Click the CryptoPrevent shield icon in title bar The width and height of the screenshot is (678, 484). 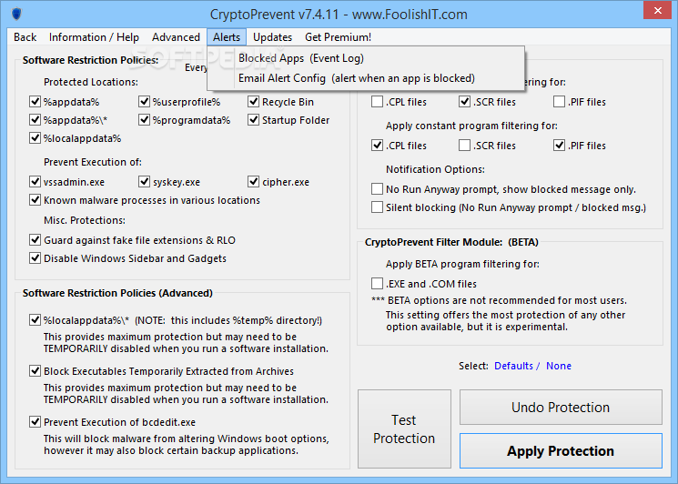(x=16, y=14)
